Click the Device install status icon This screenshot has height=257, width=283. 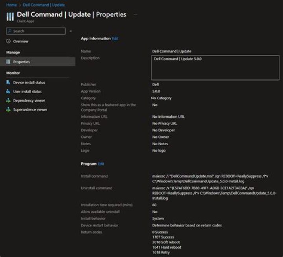[8, 82]
